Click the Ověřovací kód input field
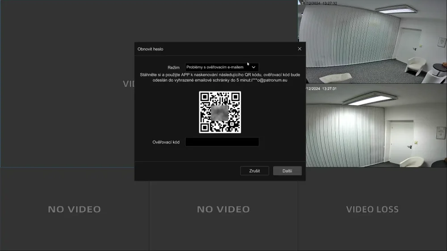 pyautogui.click(x=222, y=142)
